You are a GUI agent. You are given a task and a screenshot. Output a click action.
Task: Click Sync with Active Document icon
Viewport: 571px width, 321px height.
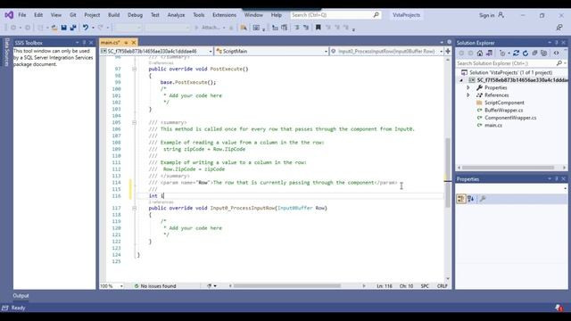pyautogui.click(x=516, y=53)
